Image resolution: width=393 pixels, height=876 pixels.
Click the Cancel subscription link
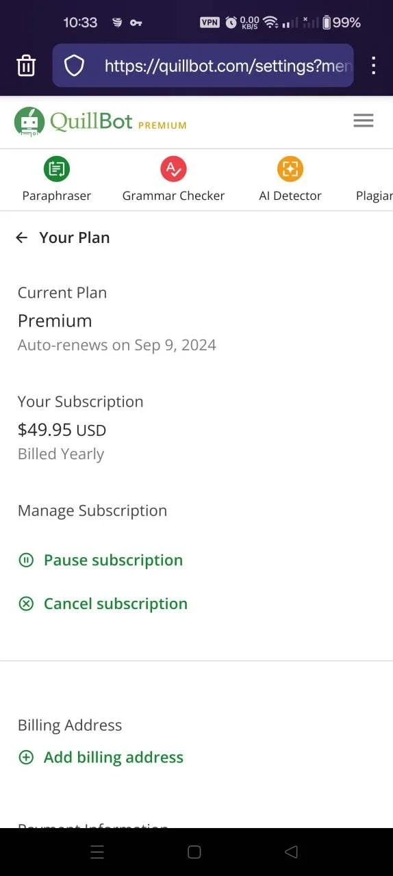point(116,604)
